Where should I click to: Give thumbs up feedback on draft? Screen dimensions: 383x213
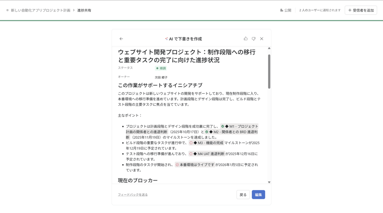point(246,39)
